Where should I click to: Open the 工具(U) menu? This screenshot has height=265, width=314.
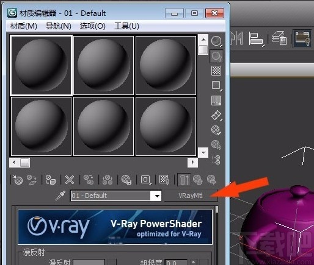click(x=126, y=26)
